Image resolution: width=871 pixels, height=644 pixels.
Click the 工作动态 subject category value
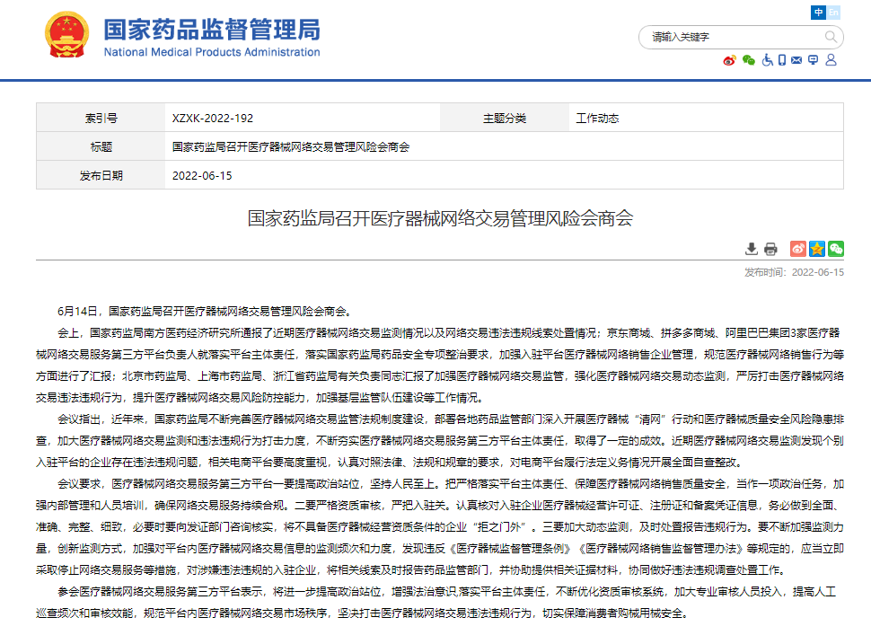597,119
